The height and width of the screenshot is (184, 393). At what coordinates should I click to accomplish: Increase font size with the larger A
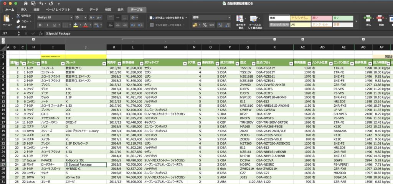(x=91, y=18)
